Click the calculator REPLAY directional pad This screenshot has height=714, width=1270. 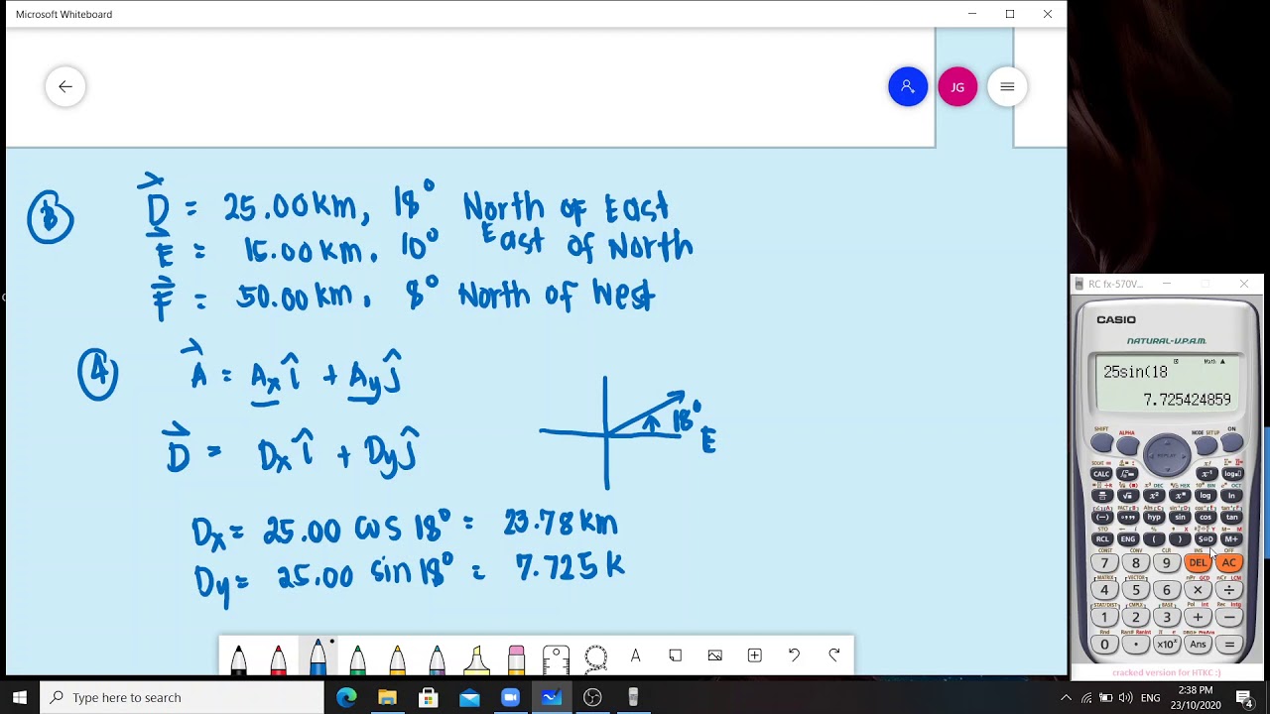coord(1167,456)
